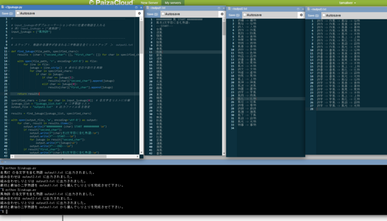Enable Autosave in output1.txt window
This screenshot has height=221, width=387.
163,14
